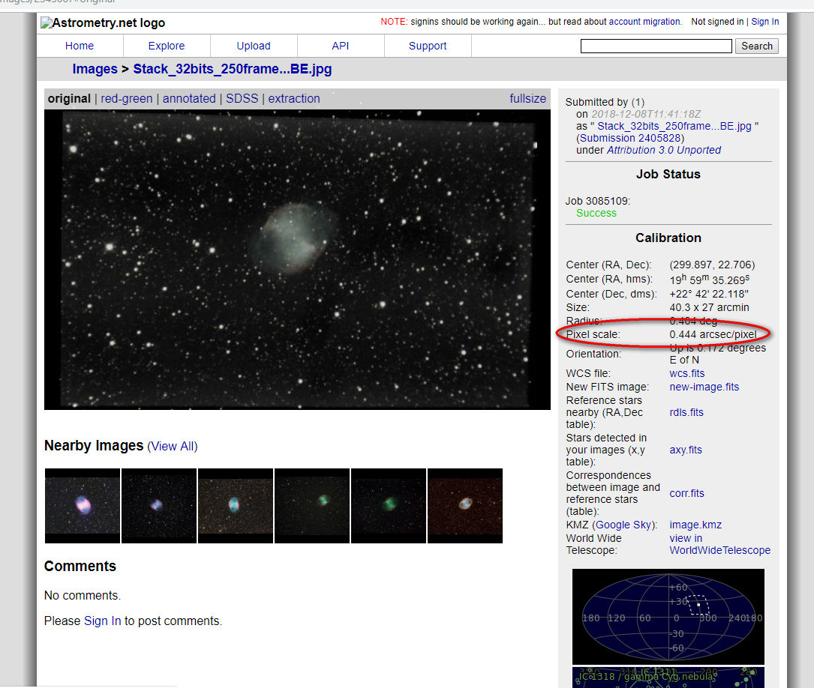The height and width of the screenshot is (688, 814).
Task: Click View All nearby images
Action: coord(173,447)
